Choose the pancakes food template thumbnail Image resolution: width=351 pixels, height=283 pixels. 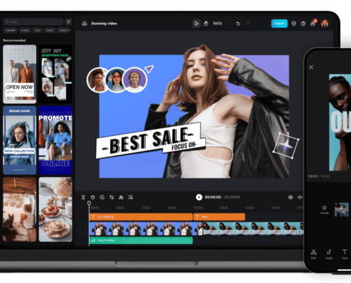click(x=56, y=209)
